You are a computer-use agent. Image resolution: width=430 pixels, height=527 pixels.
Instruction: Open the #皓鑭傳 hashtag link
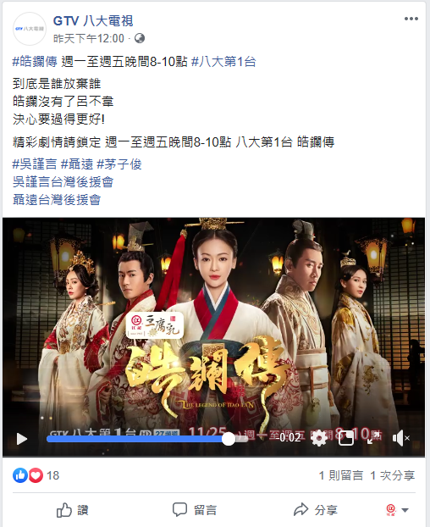click(35, 62)
